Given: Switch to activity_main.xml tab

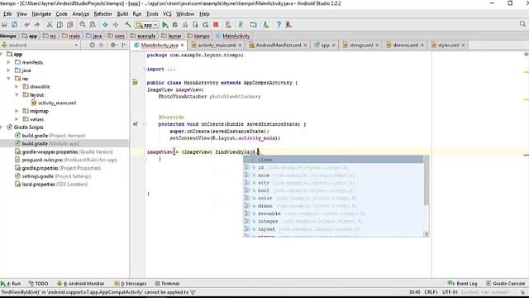Looking at the screenshot, I should click(x=217, y=45).
